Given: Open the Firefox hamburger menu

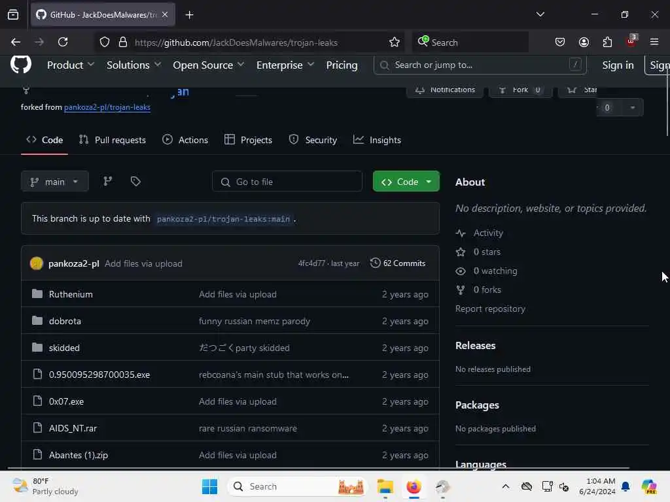Looking at the screenshot, I should (654, 42).
